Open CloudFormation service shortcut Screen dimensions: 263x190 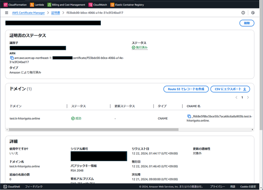(15, 5)
